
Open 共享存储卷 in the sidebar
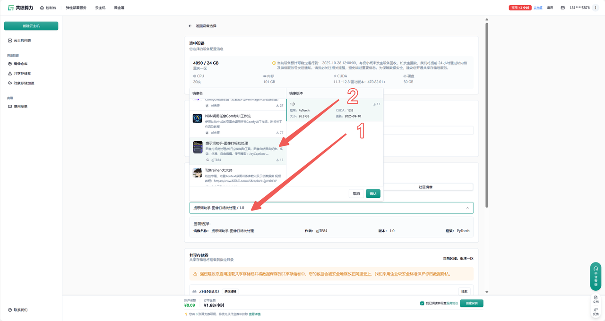22,74
